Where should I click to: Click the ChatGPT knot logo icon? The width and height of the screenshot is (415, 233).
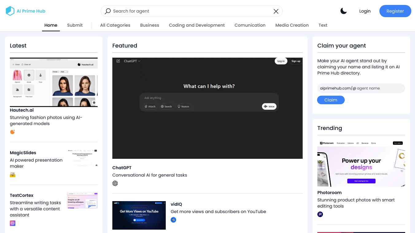click(115, 183)
